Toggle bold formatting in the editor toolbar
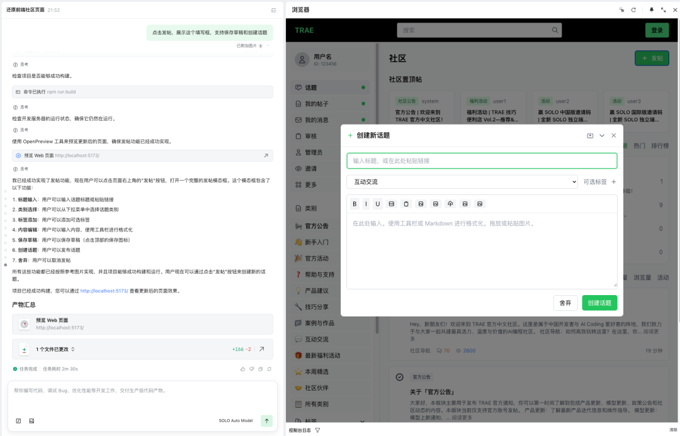Screen dimensions: 680x436 click(x=356, y=203)
